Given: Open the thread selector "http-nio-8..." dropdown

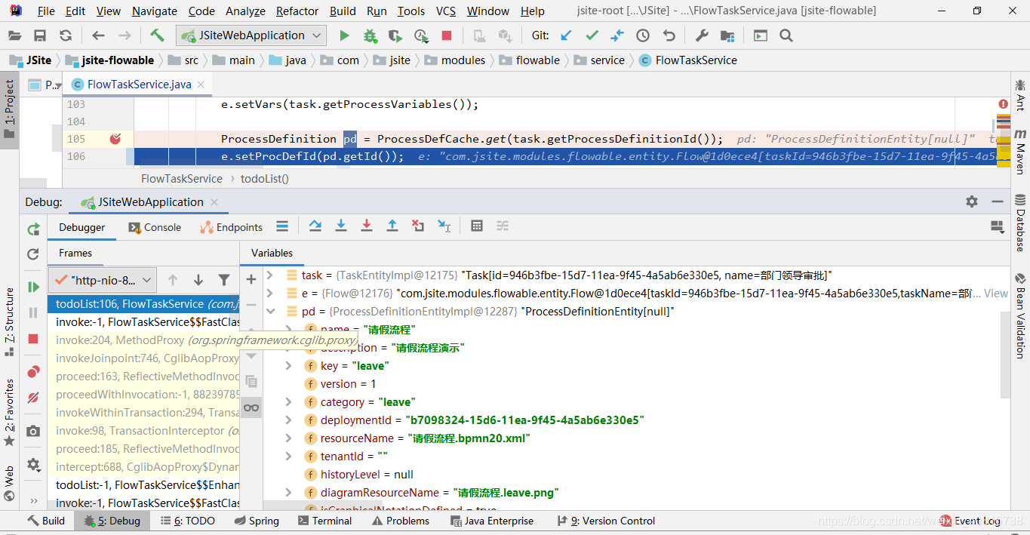Looking at the screenshot, I should pyautogui.click(x=103, y=280).
